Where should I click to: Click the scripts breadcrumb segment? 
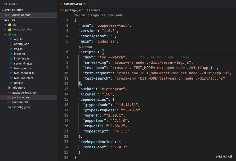[x=95, y=10]
